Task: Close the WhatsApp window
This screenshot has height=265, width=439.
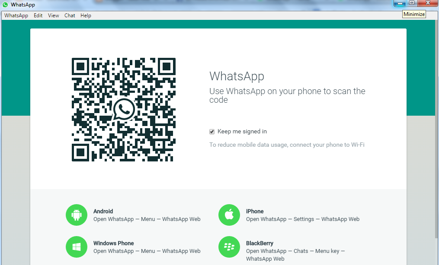Action: click(x=428, y=3)
